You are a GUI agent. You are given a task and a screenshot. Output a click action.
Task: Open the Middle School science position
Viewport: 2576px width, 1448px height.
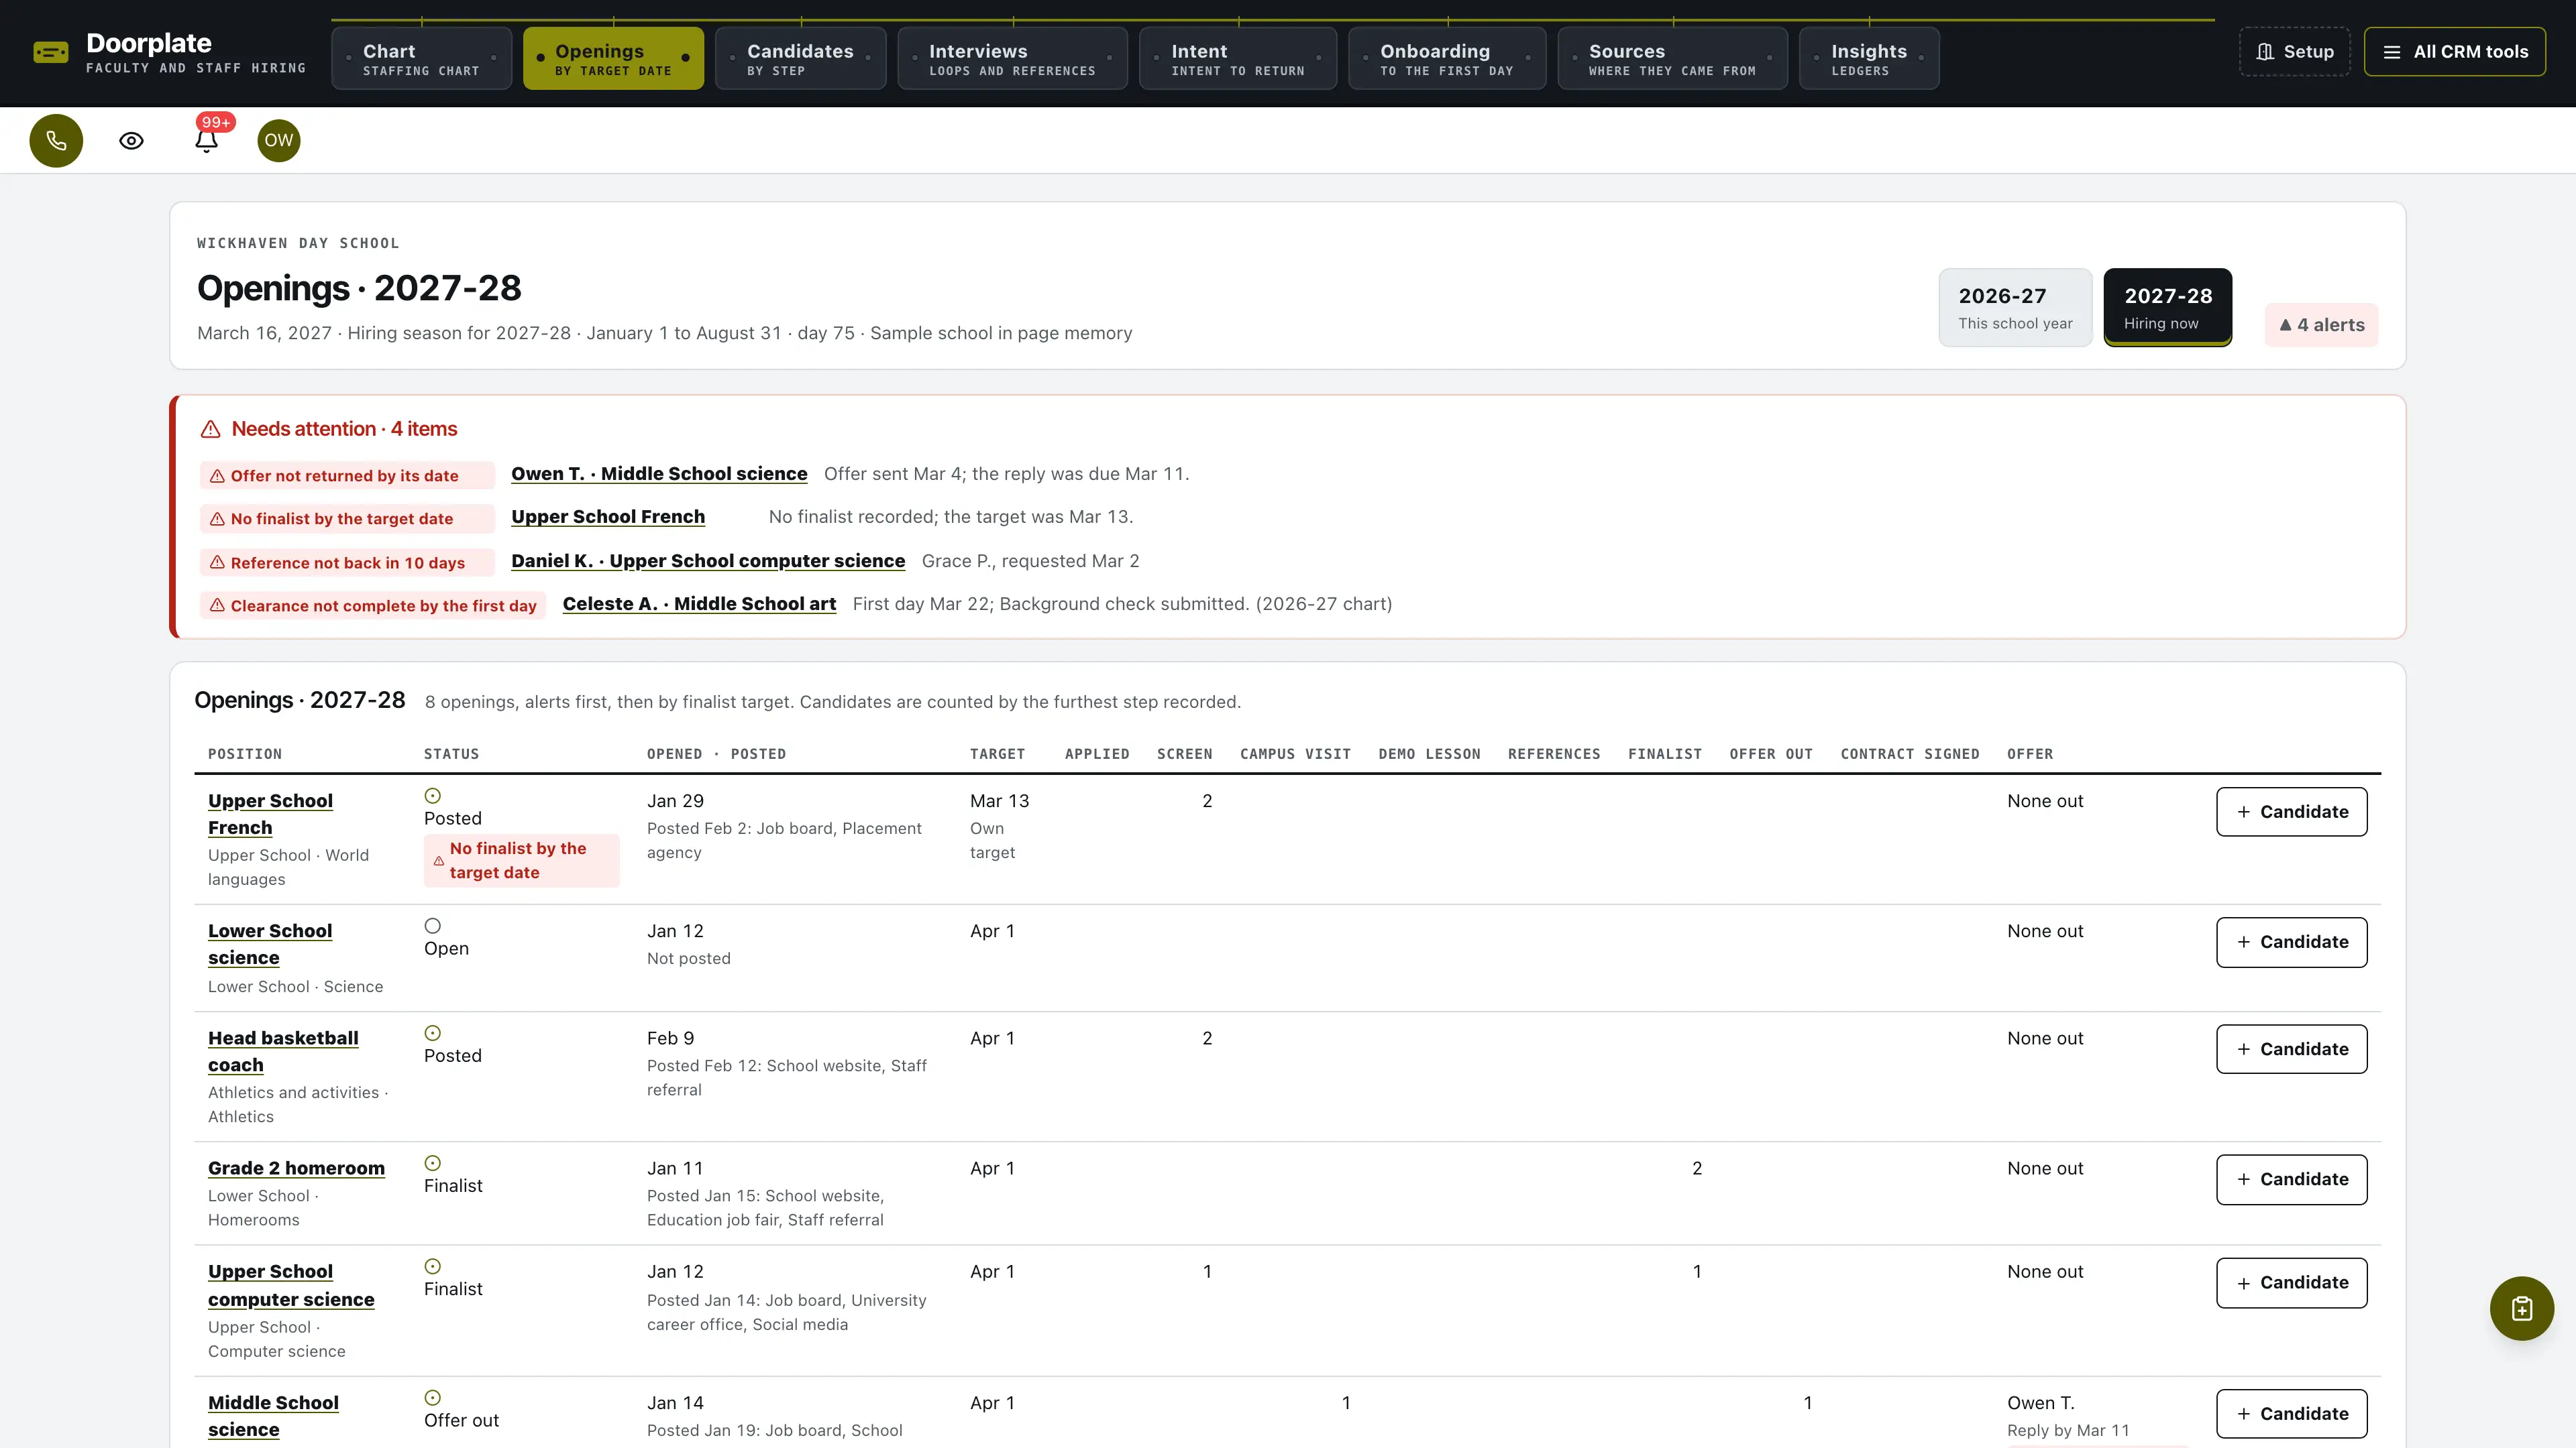coord(273,1416)
